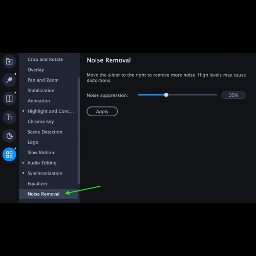Click the Apply button

(102, 112)
